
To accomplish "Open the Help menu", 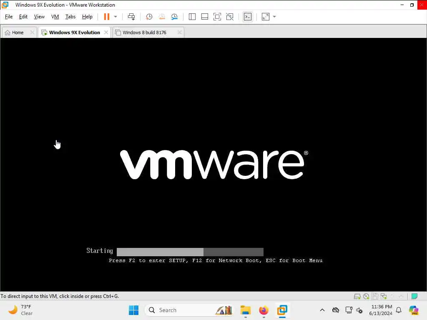I will 87,17.
